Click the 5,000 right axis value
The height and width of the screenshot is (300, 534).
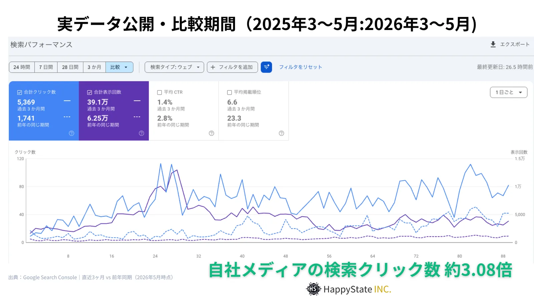(520, 215)
